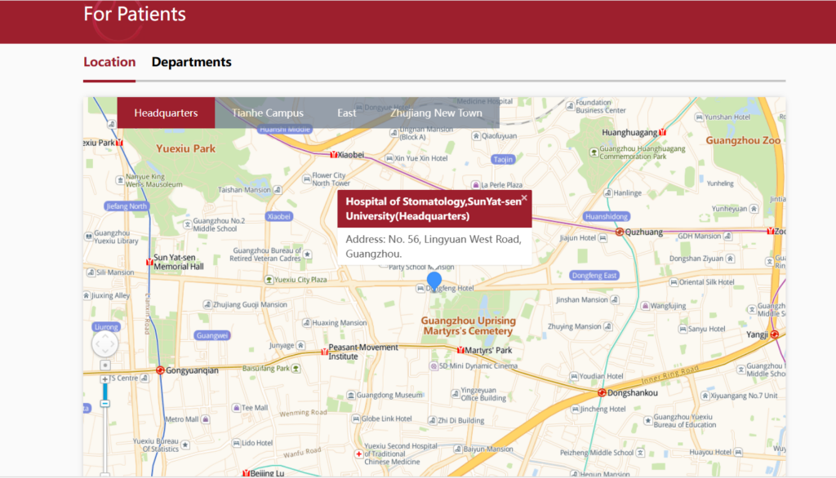Select the East campus tab
Image resolution: width=836 pixels, height=478 pixels.
click(346, 113)
